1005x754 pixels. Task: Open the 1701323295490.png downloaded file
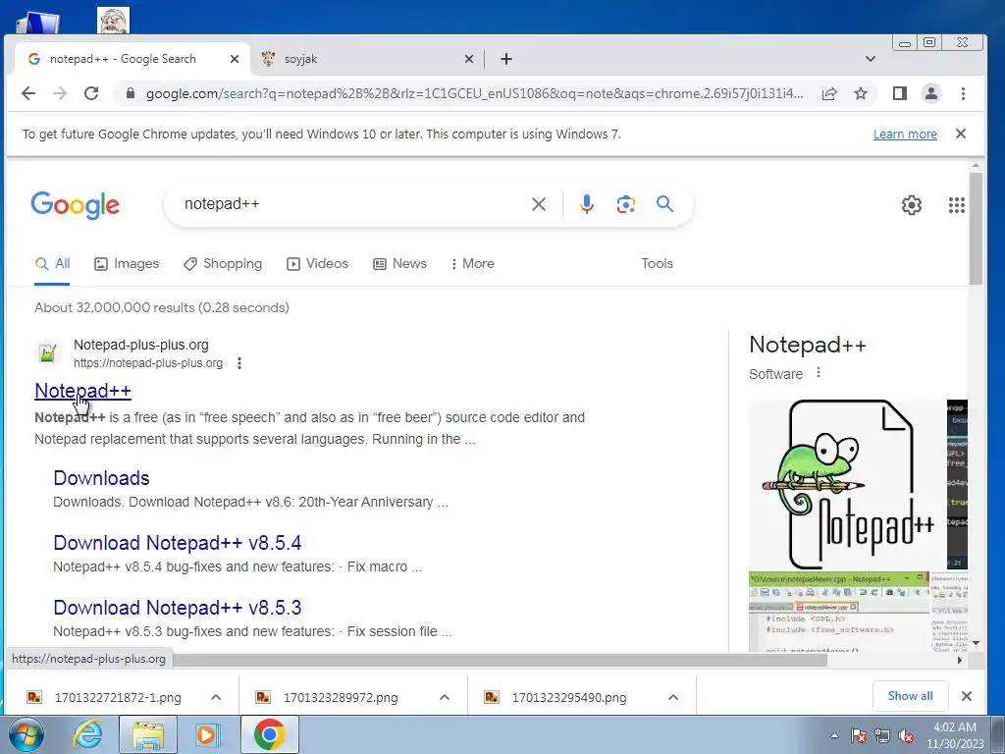567,697
